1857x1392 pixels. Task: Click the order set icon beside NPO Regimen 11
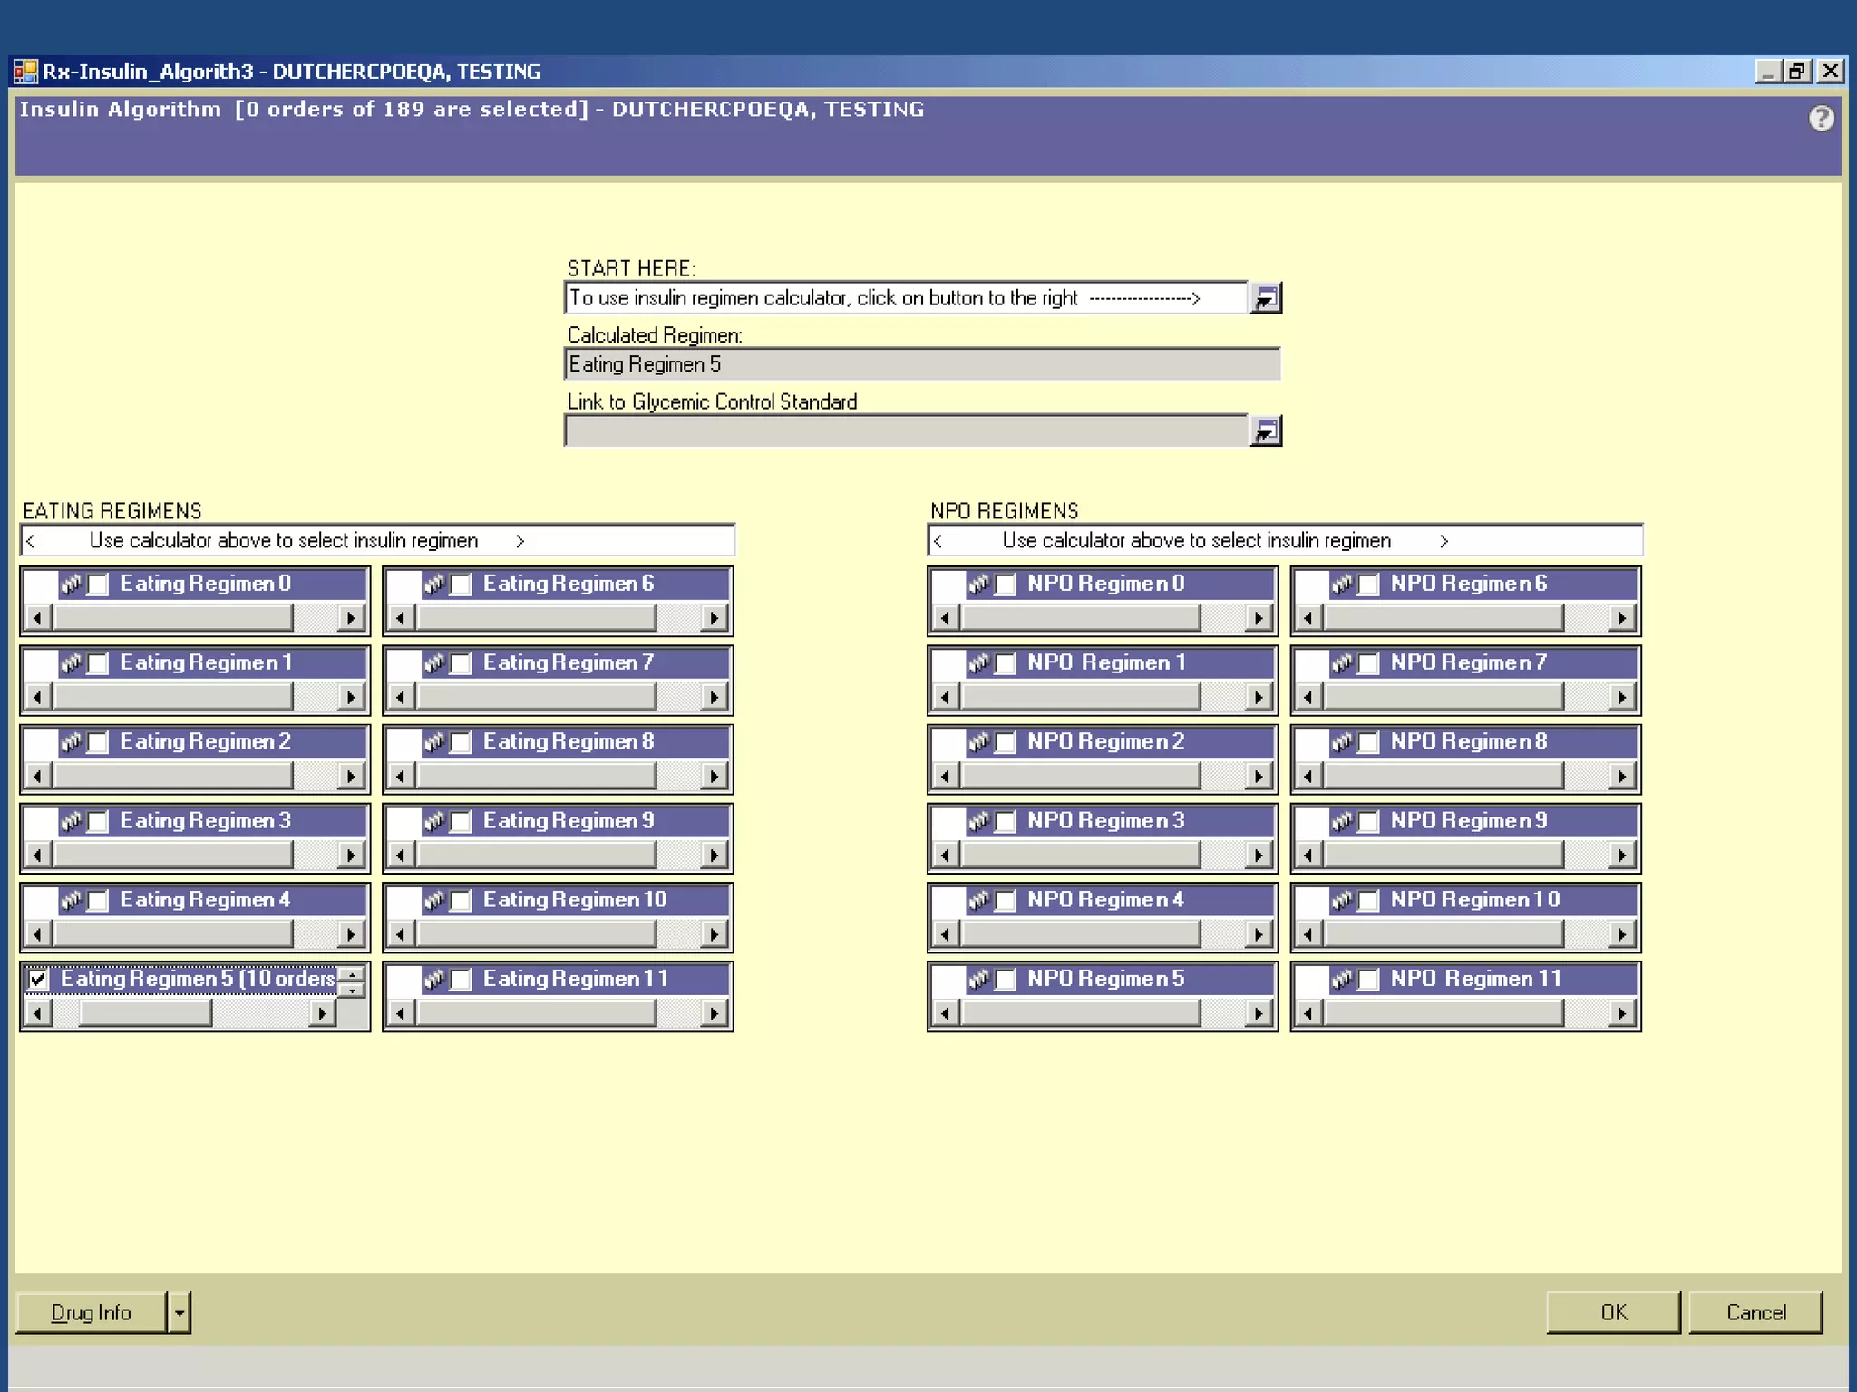[x=1342, y=979]
